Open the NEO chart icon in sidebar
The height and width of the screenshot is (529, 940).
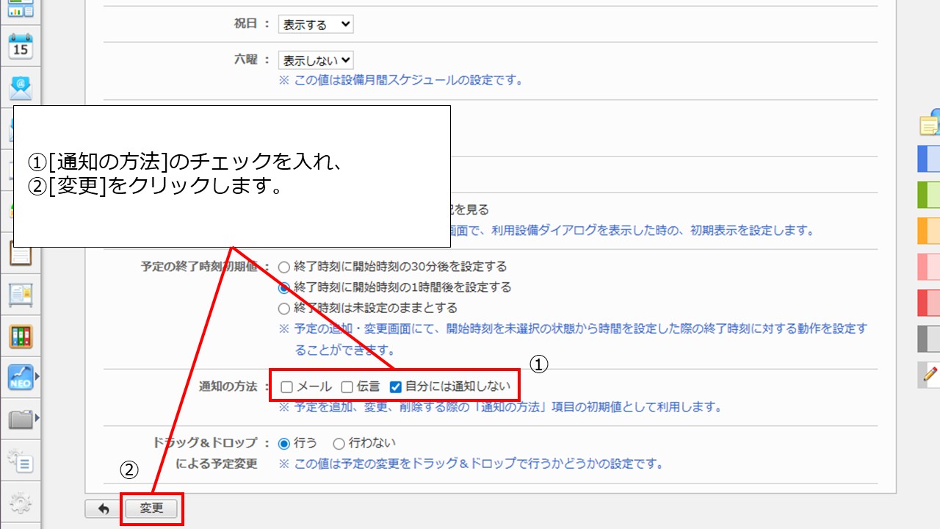(21, 377)
